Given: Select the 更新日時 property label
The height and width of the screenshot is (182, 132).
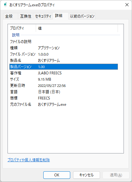Looking at the screenshot, I should (18, 86).
